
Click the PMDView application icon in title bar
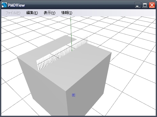click(4, 5)
